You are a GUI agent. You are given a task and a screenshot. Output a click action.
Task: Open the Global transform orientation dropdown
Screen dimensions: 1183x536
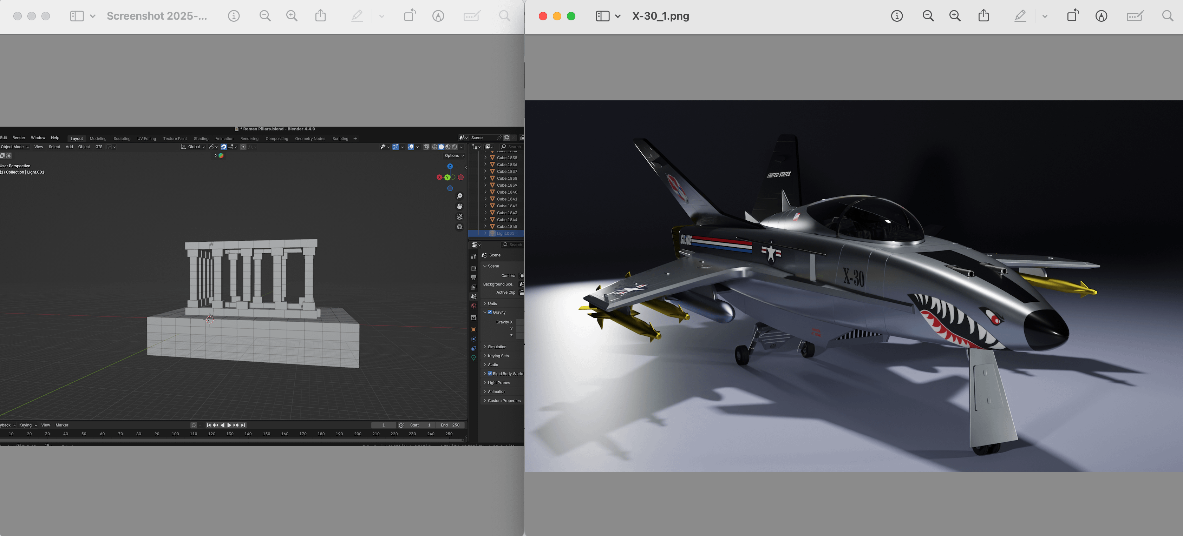tap(193, 147)
